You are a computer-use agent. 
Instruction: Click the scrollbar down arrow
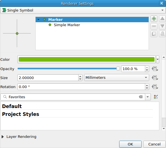coord(164,129)
